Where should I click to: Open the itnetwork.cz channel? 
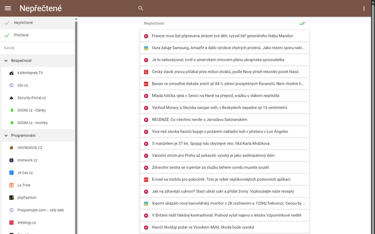point(37,160)
